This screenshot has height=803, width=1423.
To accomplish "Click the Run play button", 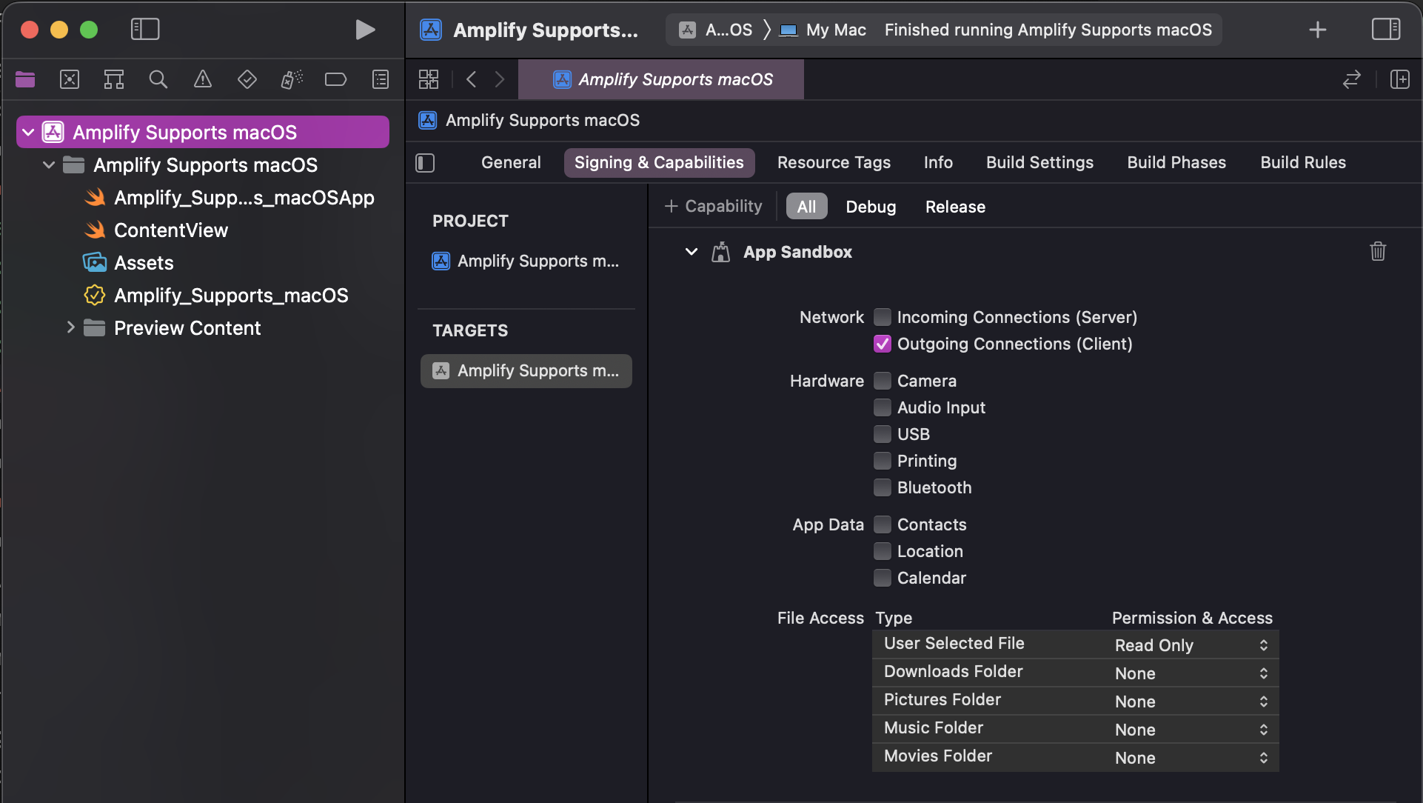I will point(364,30).
